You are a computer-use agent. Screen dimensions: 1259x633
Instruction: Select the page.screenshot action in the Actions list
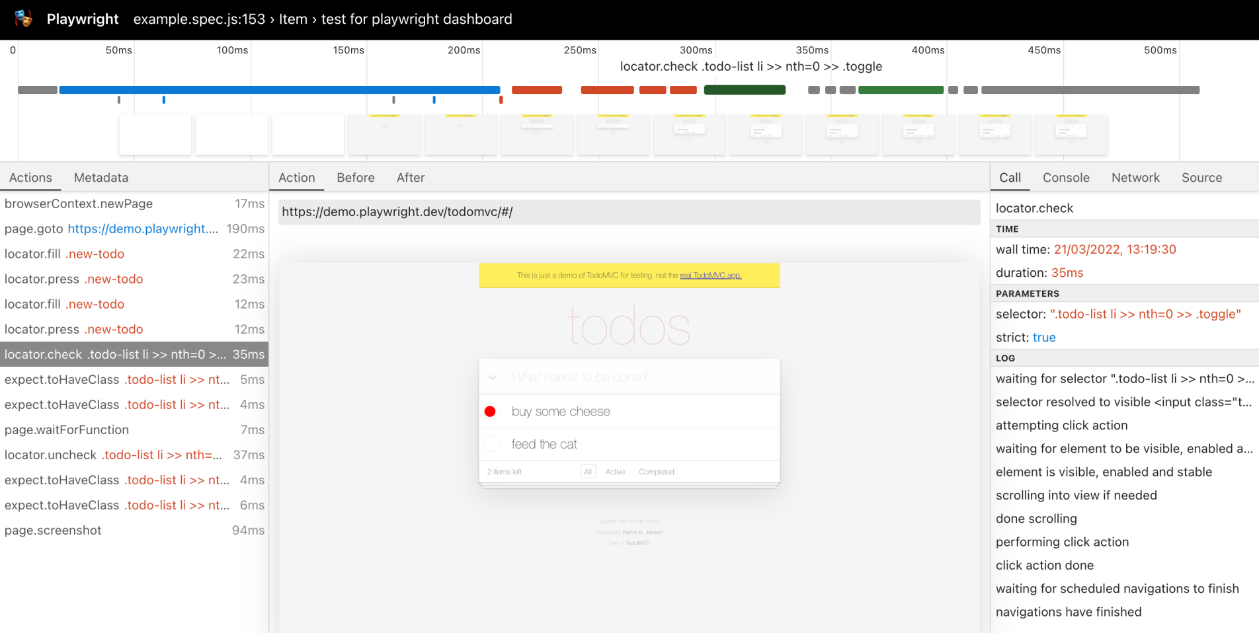(x=53, y=530)
